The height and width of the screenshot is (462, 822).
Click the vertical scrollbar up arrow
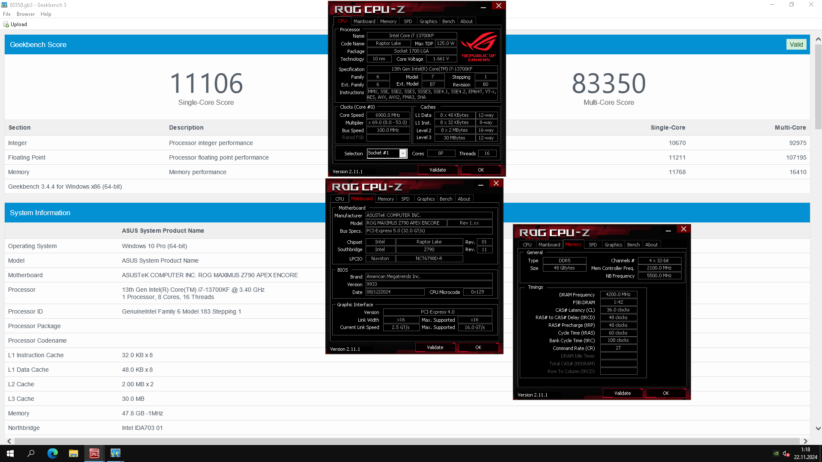pos(818,39)
